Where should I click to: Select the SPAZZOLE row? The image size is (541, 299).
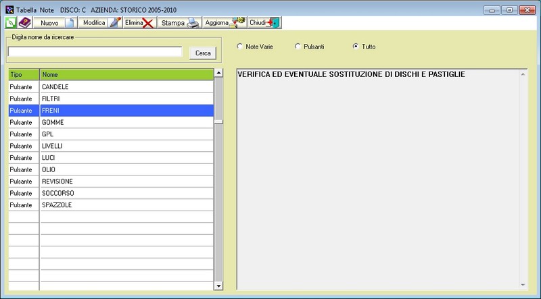coord(111,205)
